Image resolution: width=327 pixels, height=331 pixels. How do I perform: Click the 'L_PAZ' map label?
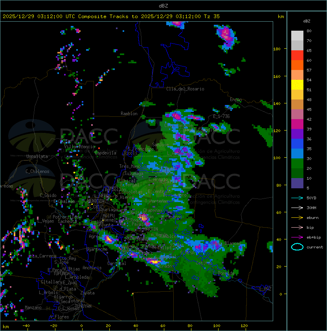click(x=265, y=289)
